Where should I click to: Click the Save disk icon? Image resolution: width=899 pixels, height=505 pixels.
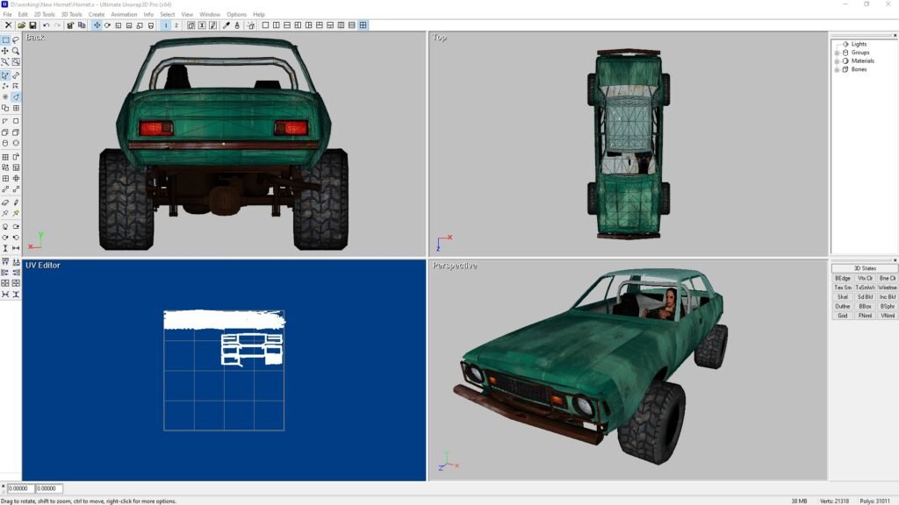[x=32, y=25]
